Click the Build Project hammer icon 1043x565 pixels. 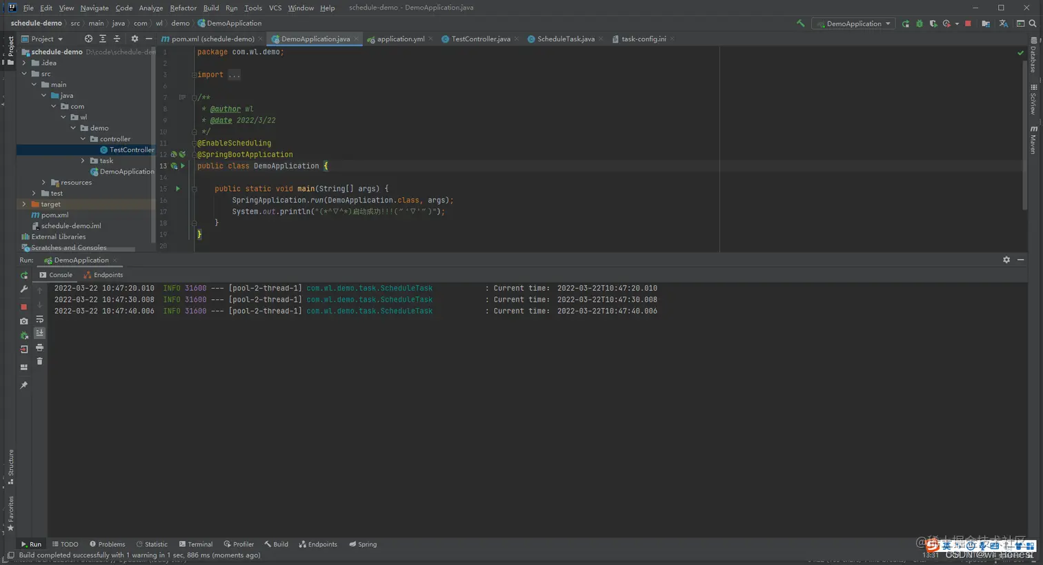800,23
